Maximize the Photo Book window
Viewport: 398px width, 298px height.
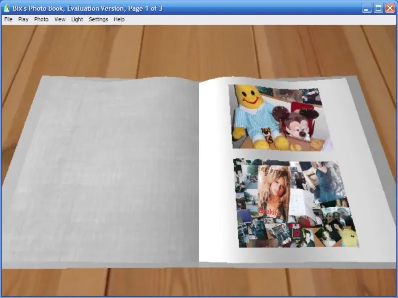click(378, 8)
